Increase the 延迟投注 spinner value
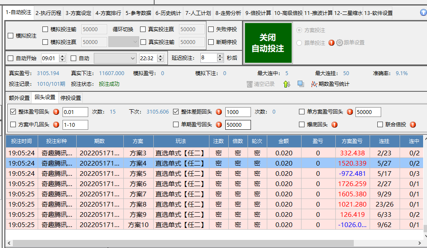 click(x=220, y=56)
